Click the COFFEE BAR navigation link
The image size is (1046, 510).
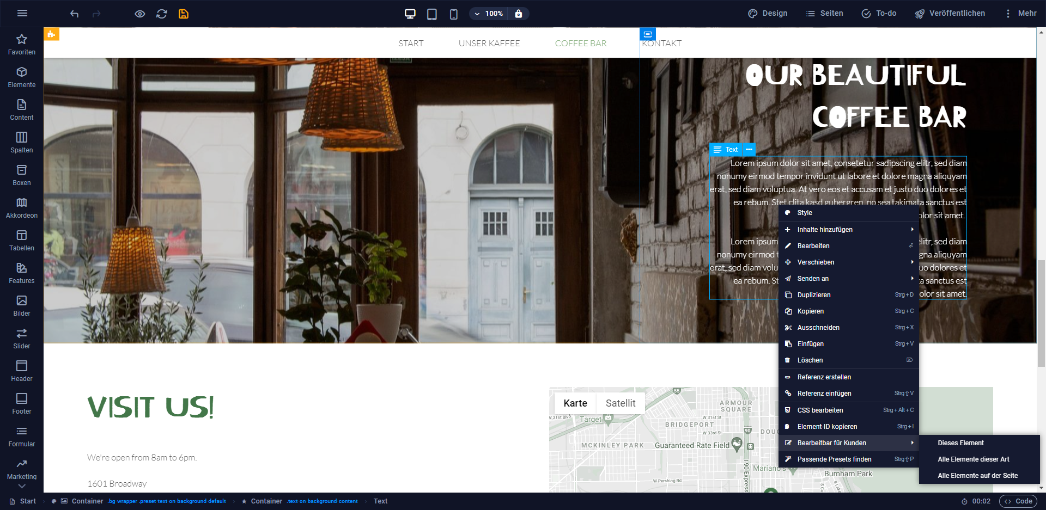point(581,44)
